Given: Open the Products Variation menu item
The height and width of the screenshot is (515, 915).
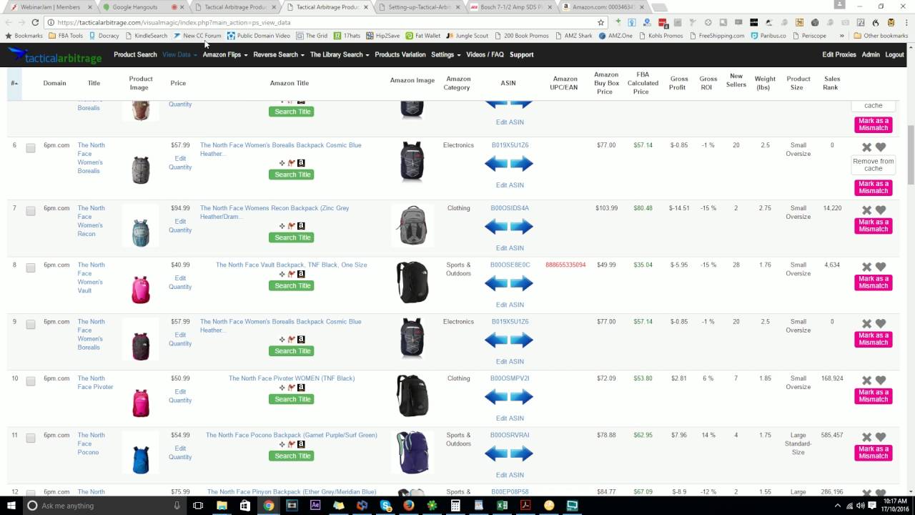Looking at the screenshot, I should 400,54.
